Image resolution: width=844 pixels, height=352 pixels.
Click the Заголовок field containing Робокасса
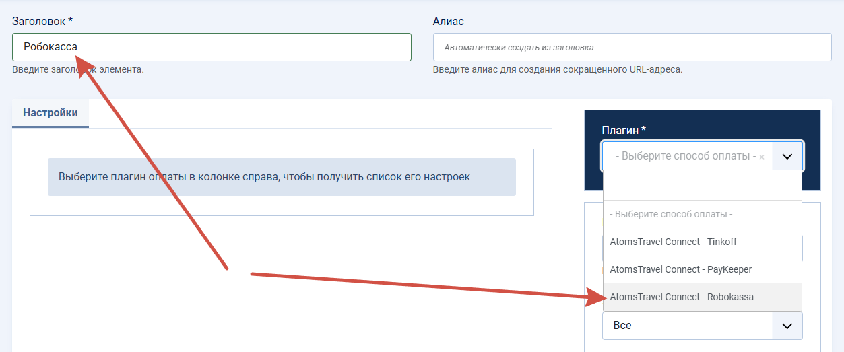pyautogui.click(x=212, y=47)
